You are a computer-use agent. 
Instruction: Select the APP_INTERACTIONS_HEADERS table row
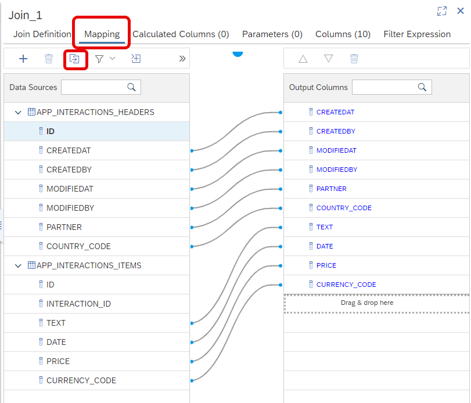(97, 112)
